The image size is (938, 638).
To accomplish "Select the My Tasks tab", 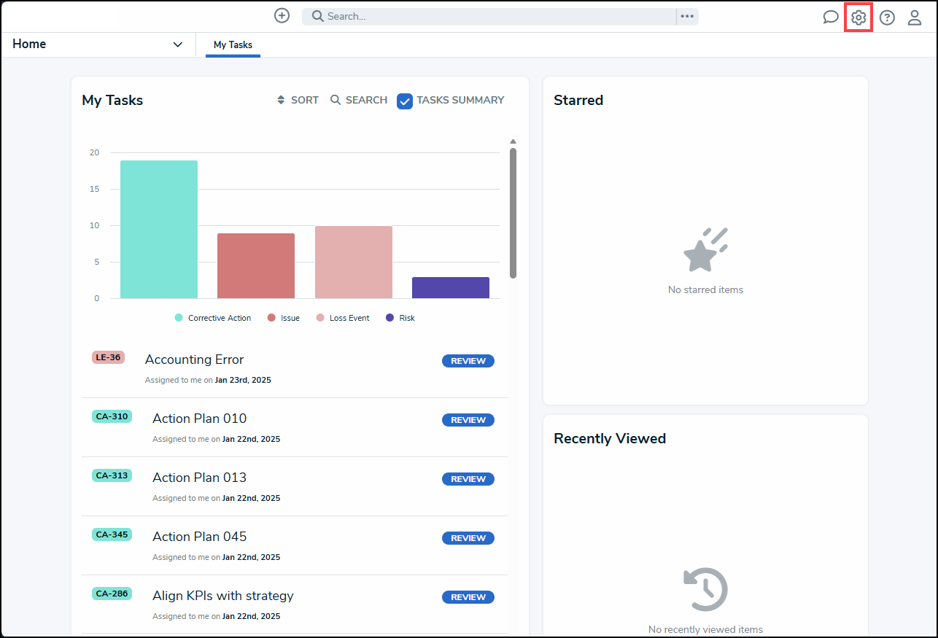I will click(233, 45).
